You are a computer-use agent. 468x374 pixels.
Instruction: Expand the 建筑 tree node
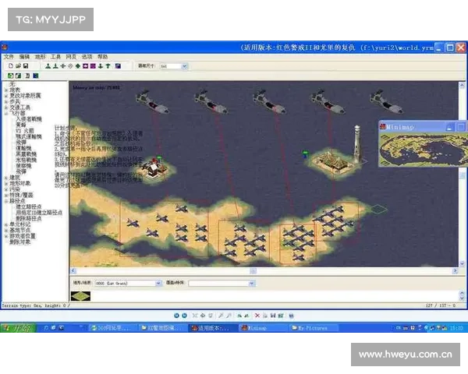click(x=5, y=178)
